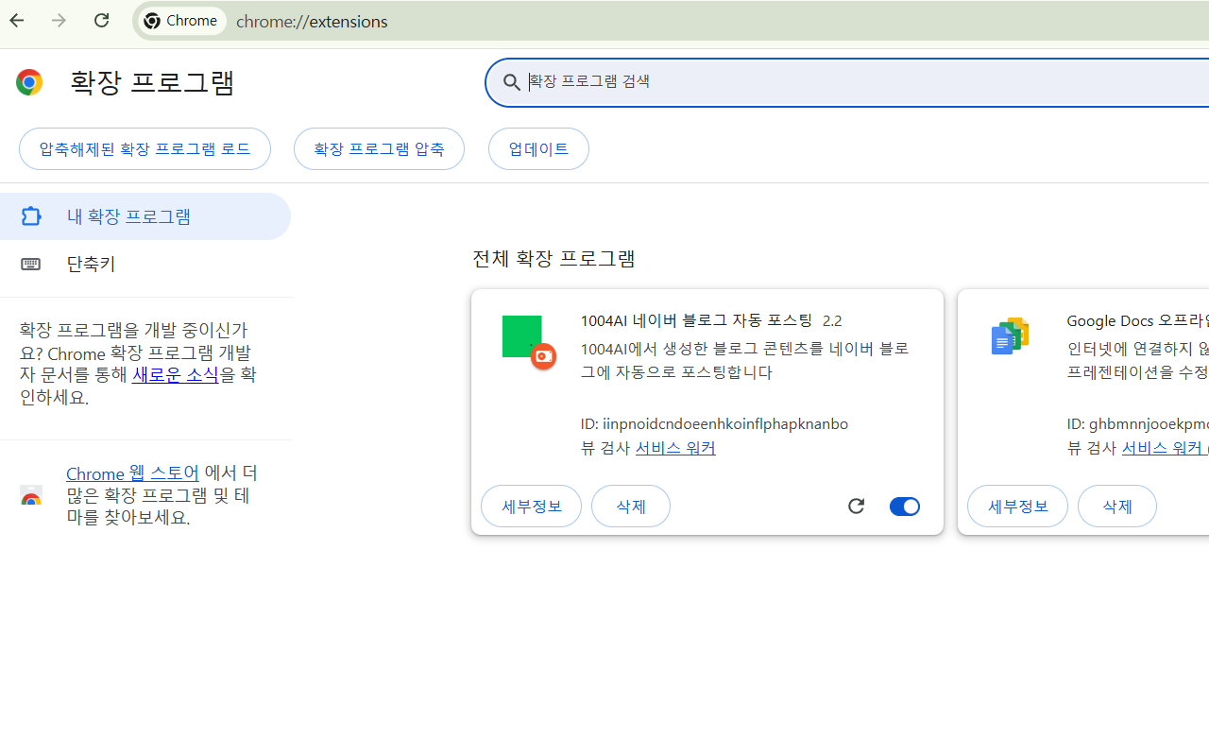Click the 단축키 keyboard icon

coord(31,264)
